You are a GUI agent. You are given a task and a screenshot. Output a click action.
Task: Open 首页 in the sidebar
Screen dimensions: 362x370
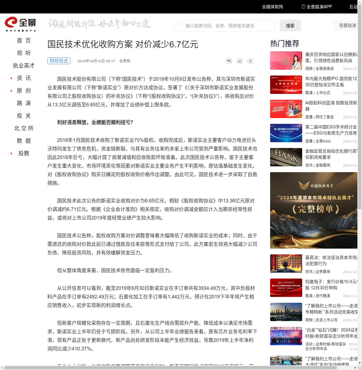click(24, 41)
